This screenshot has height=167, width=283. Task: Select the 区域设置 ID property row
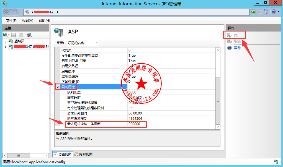point(138,82)
